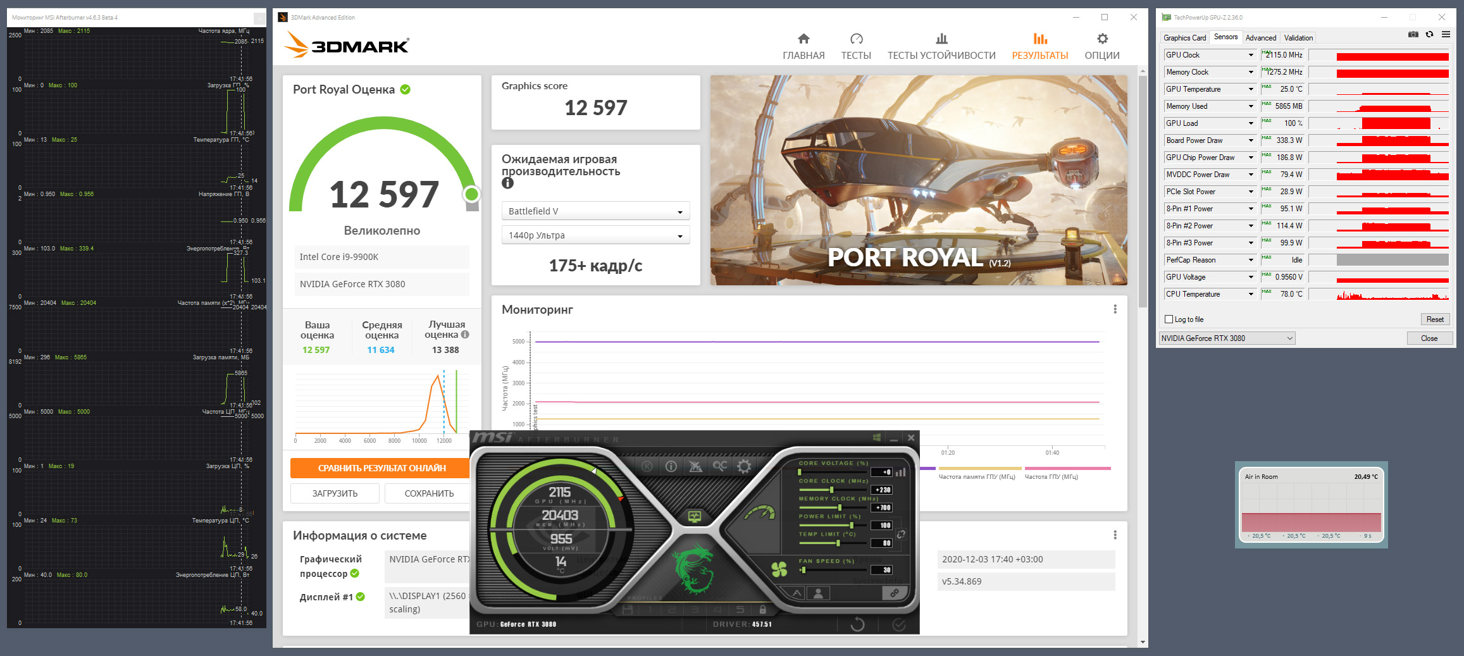1464x656 pixels.
Task: Expand the Battlefield V game dropdown
Action: click(x=595, y=211)
